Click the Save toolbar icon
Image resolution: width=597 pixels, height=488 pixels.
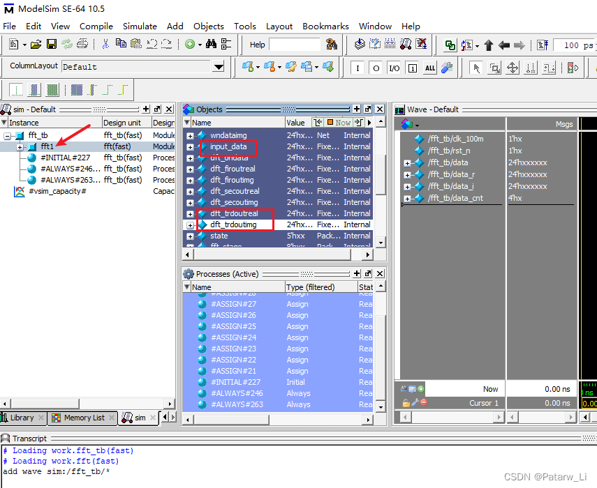(50, 44)
